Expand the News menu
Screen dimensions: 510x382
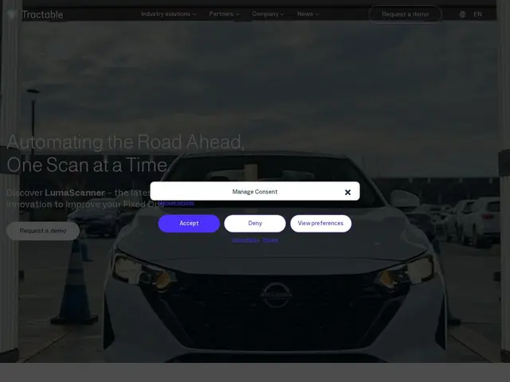308,14
